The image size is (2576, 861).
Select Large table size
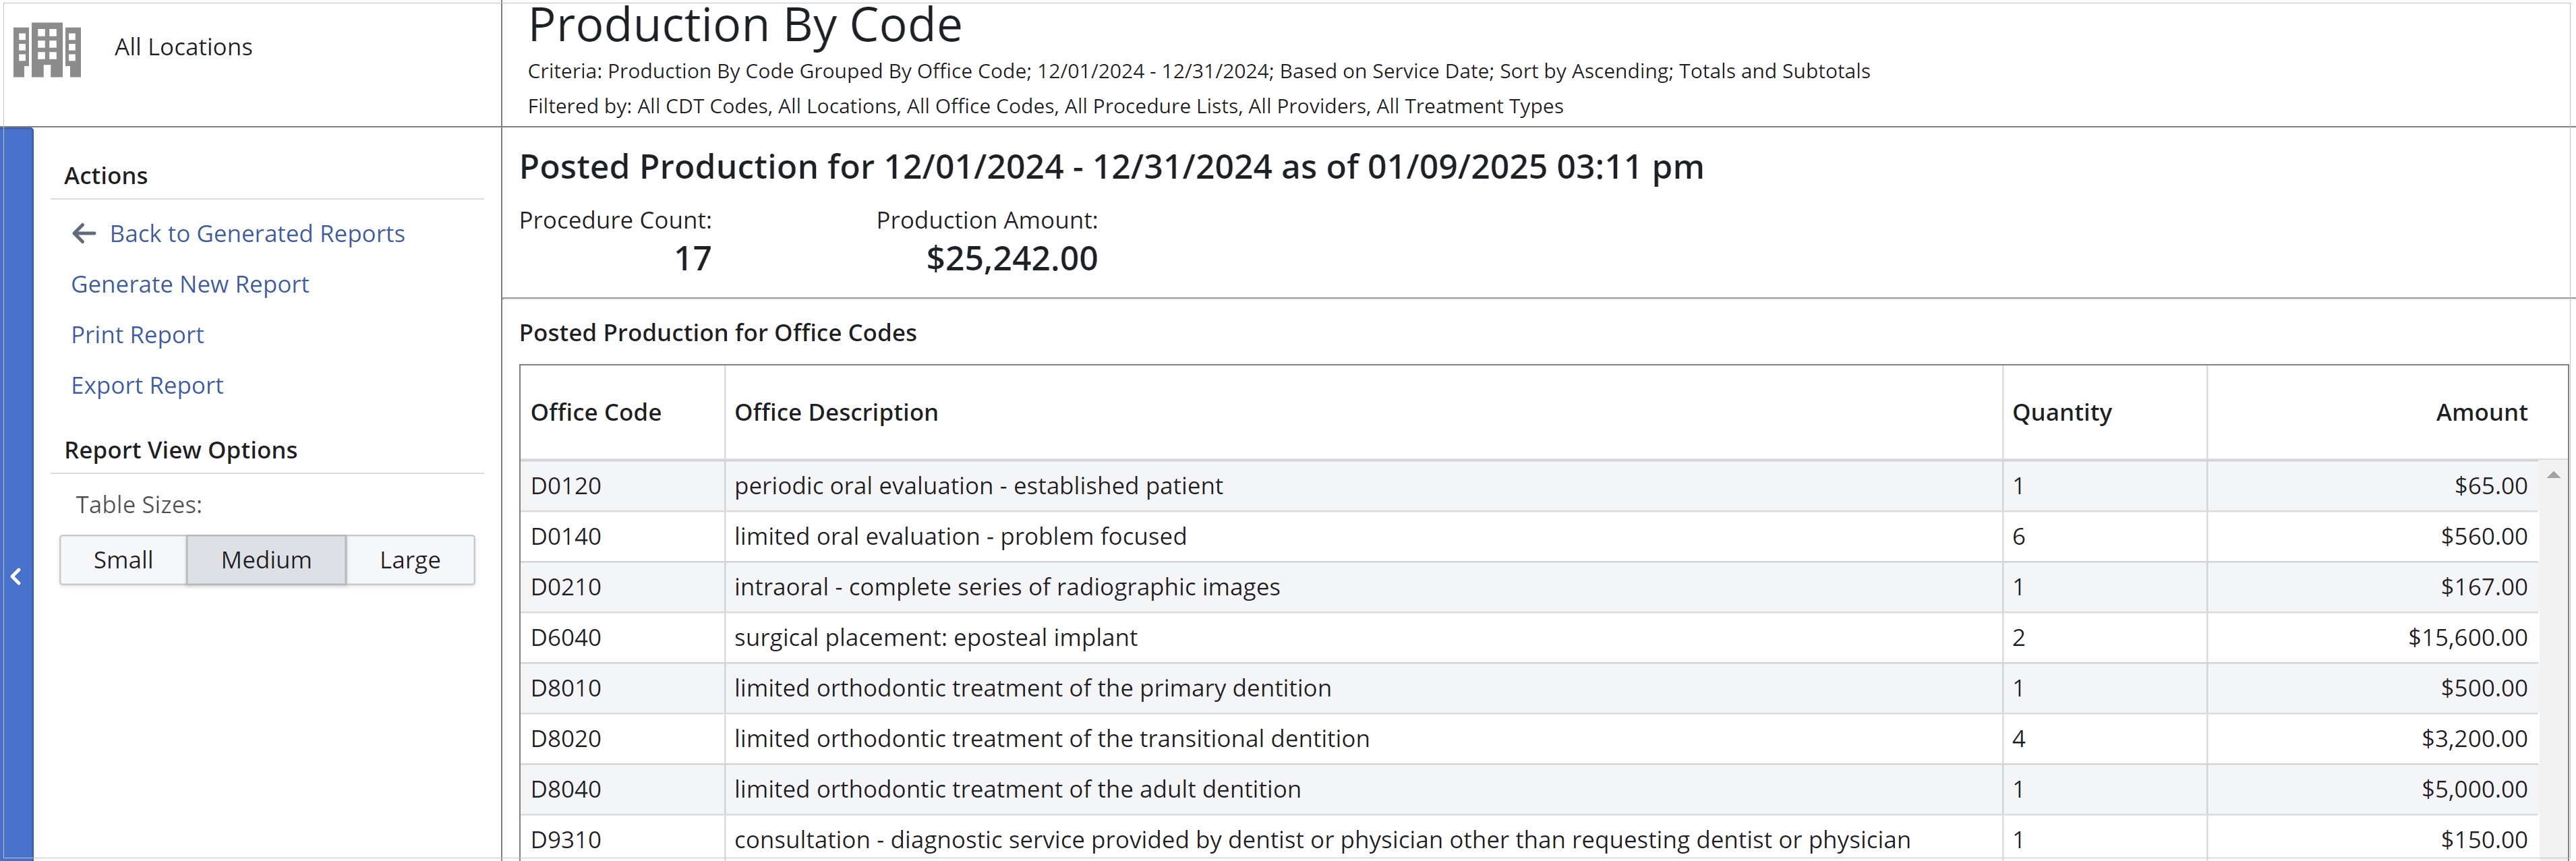click(410, 560)
